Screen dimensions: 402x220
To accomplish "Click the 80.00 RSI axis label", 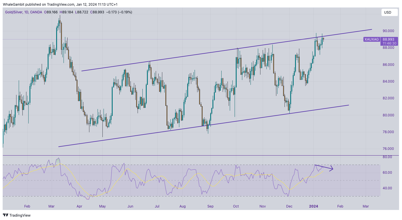I will [387, 157].
